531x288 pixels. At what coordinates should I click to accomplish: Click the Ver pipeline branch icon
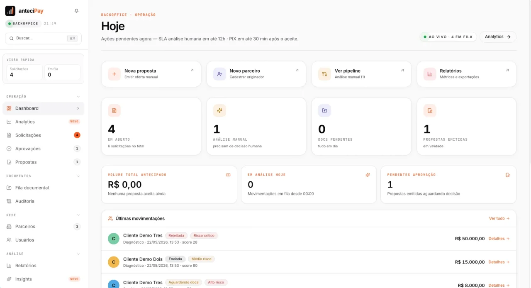(324, 74)
